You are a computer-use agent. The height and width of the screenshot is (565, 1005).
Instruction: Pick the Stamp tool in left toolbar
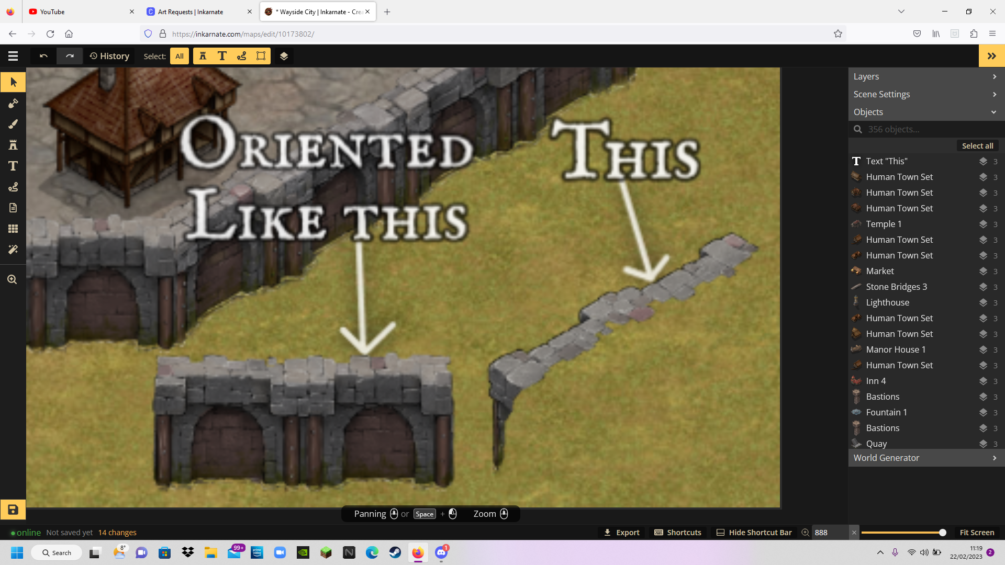(x=13, y=145)
